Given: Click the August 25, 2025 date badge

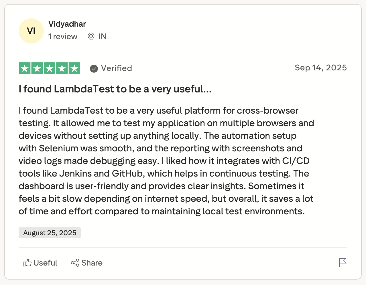Looking at the screenshot, I should (50, 233).
